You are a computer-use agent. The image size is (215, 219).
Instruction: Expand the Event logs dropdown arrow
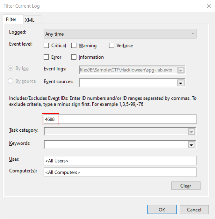181,70
